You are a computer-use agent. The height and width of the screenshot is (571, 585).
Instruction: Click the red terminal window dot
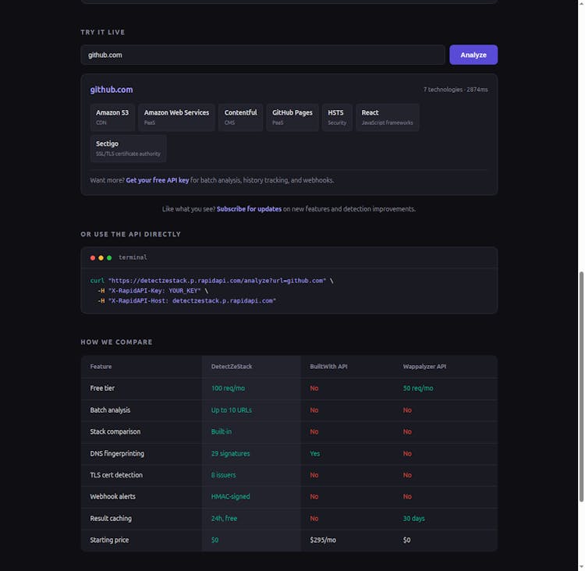(93, 257)
